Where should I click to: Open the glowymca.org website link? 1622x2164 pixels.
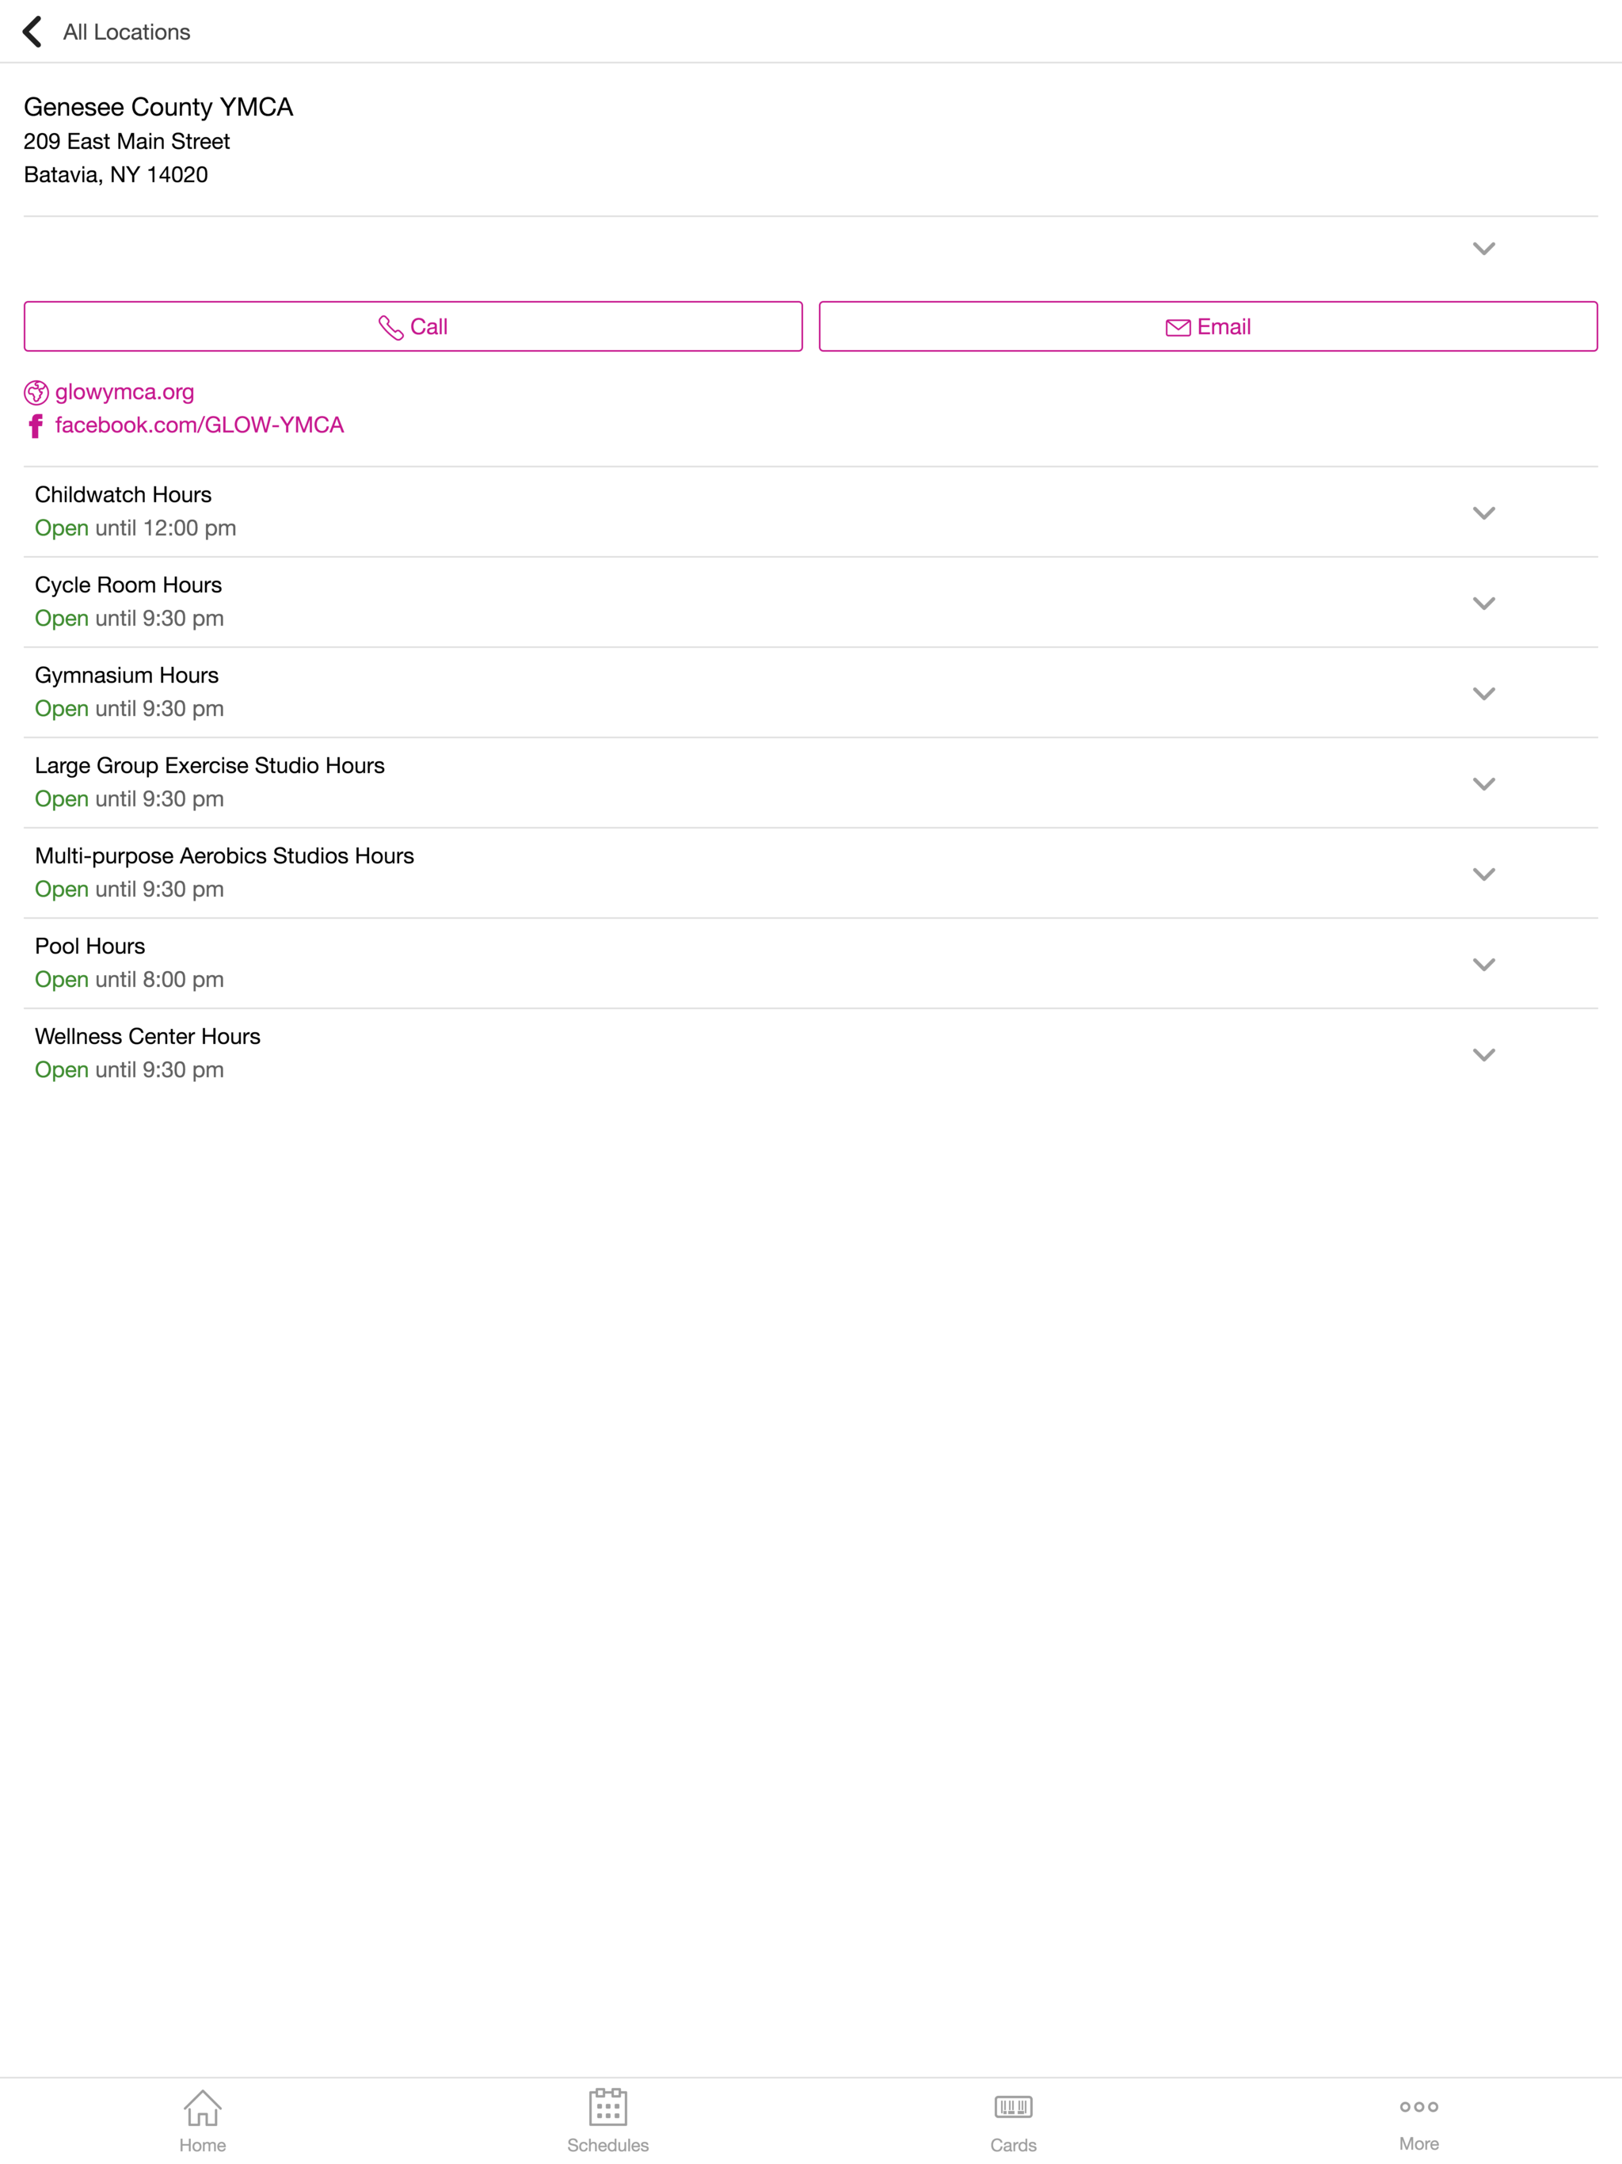click(x=124, y=392)
